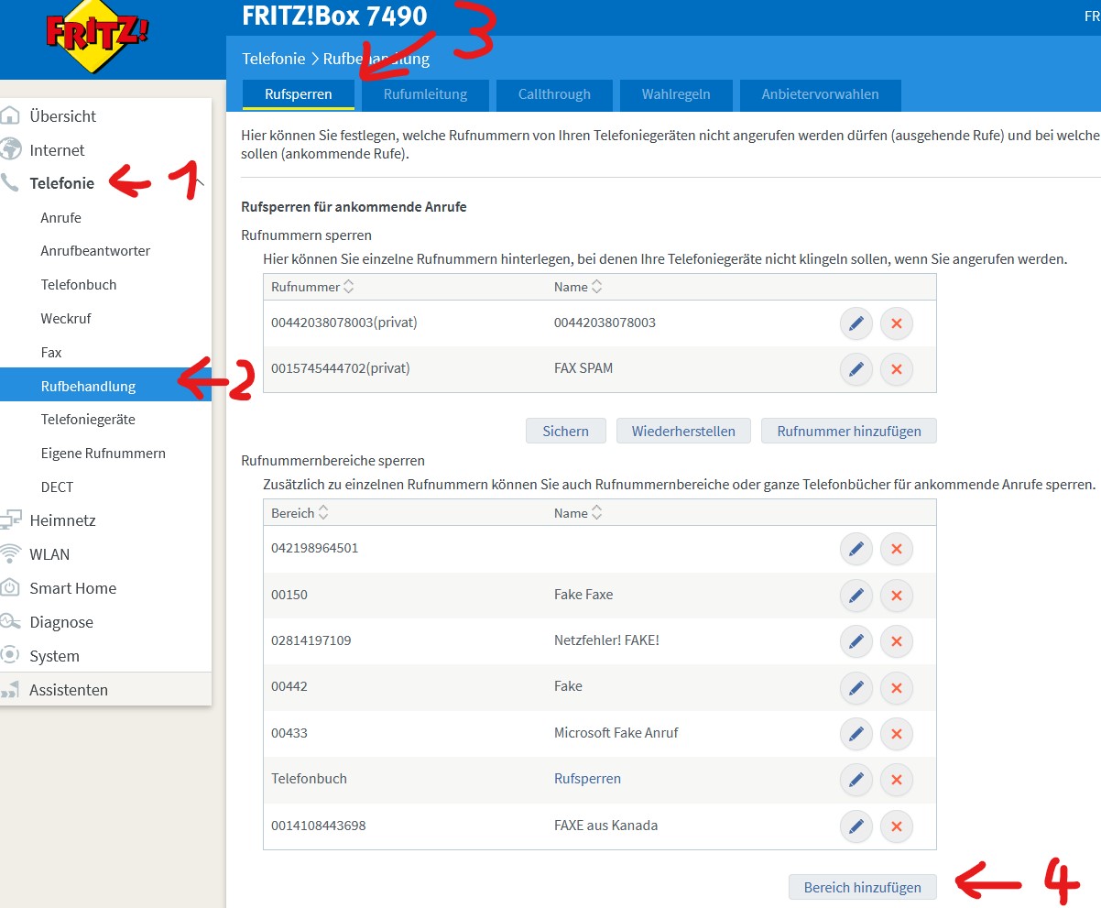This screenshot has width=1101, height=908.
Task: Edit the 00442038078003(privat) blocked number entry
Action: 856,323
